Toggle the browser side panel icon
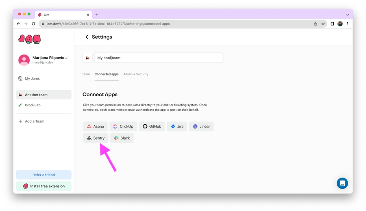Screen dimensions: 366x211 [332, 24]
